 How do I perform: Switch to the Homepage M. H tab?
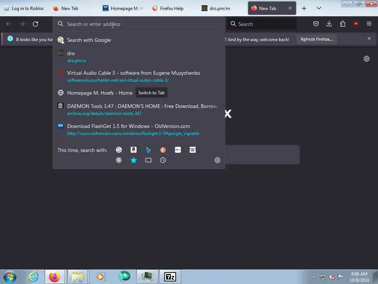coord(123,8)
